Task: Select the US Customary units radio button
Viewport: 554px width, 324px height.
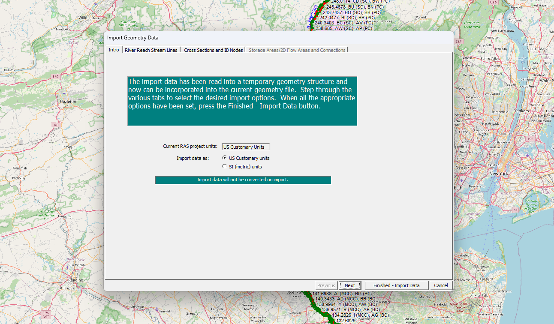Action: [x=225, y=158]
